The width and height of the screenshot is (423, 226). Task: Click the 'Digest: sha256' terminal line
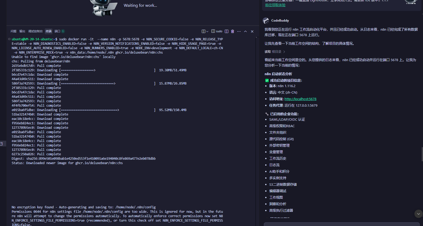pos(84,159)
